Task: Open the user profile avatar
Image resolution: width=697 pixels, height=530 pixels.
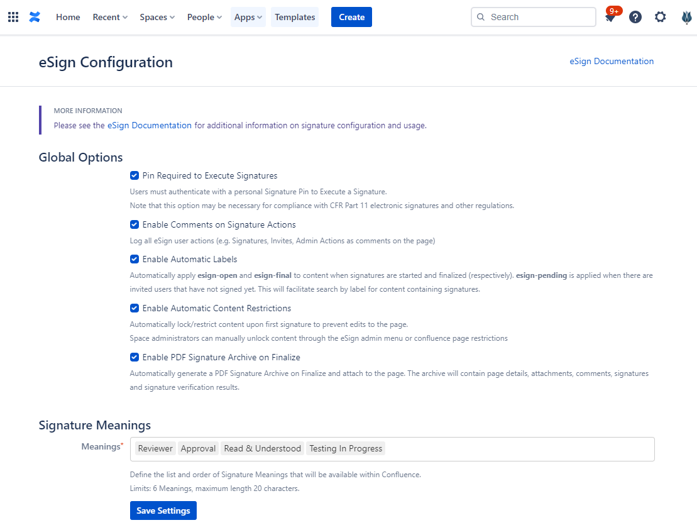Action: (686, 17)
